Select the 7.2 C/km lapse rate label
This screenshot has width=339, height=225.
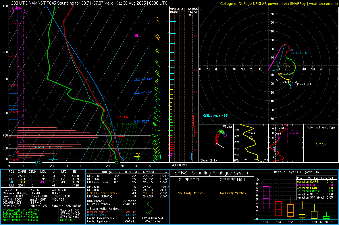[x=122, y=117]
